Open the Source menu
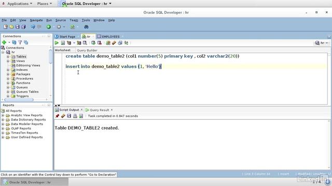This screenshot has width=332, height=186. click(61, 20)
